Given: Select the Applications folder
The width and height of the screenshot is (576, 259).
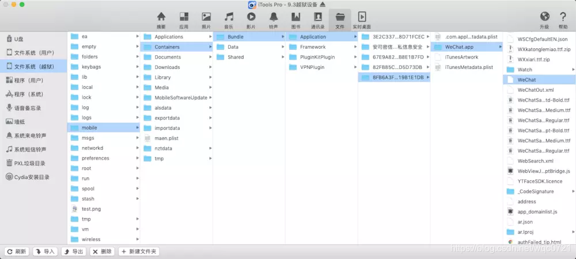Looking at the screenshot, I should coord(177,37).
